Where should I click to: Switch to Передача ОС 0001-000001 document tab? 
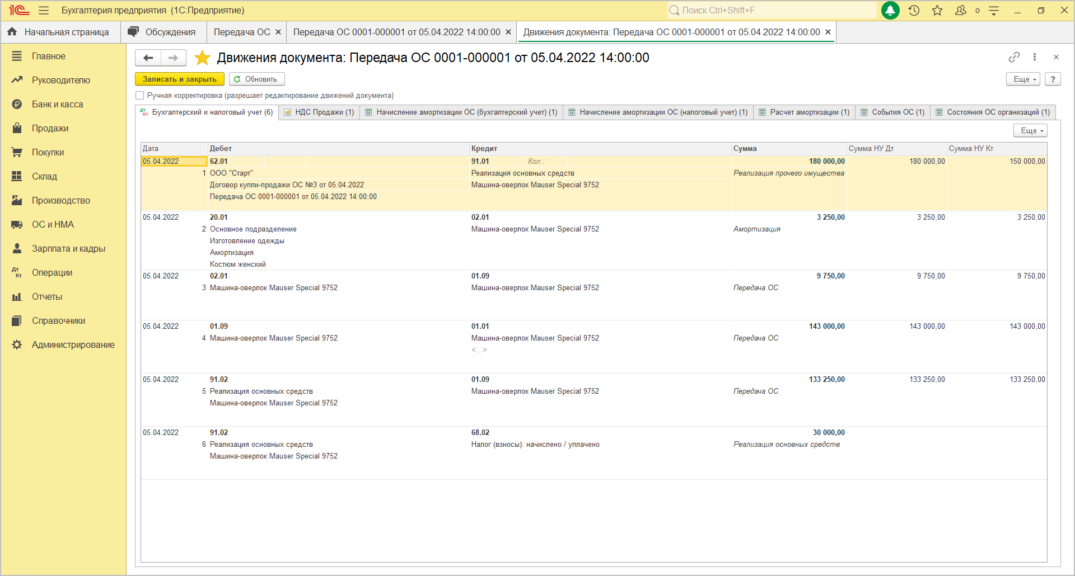point(397,32)
